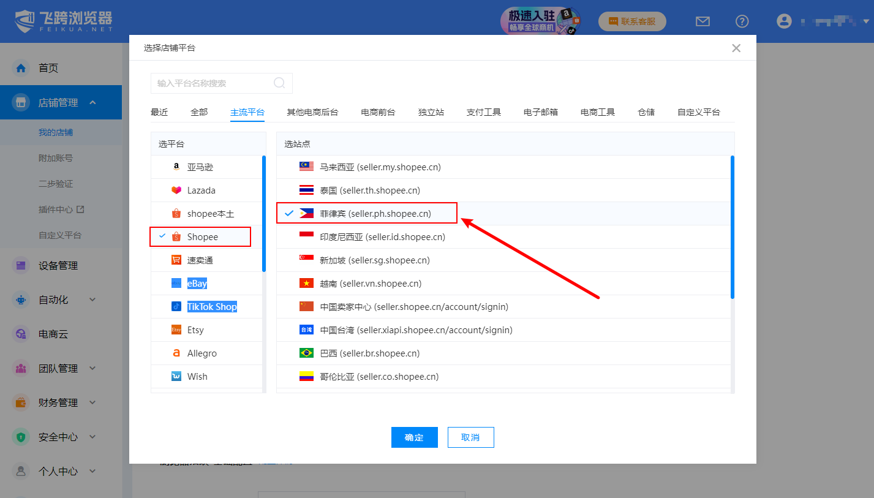874x498 pixels.
Task: Click the platform list scrollbar
Action: [x=264, y=213]
